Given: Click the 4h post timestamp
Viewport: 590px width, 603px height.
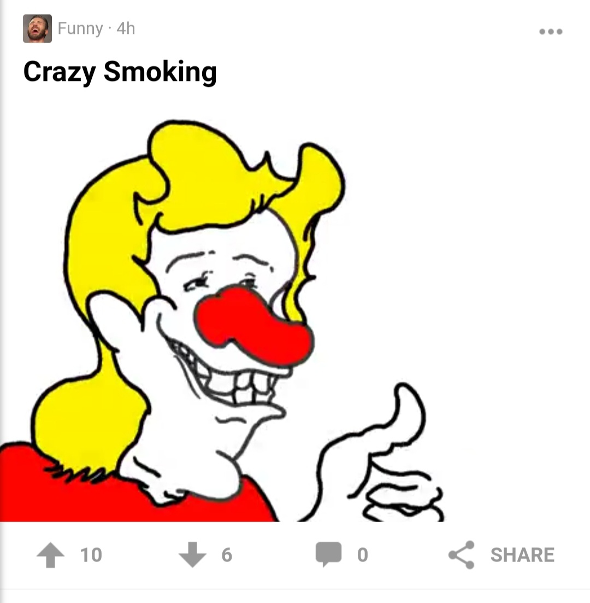Looking at the screenshot, I should pos(126,28).
